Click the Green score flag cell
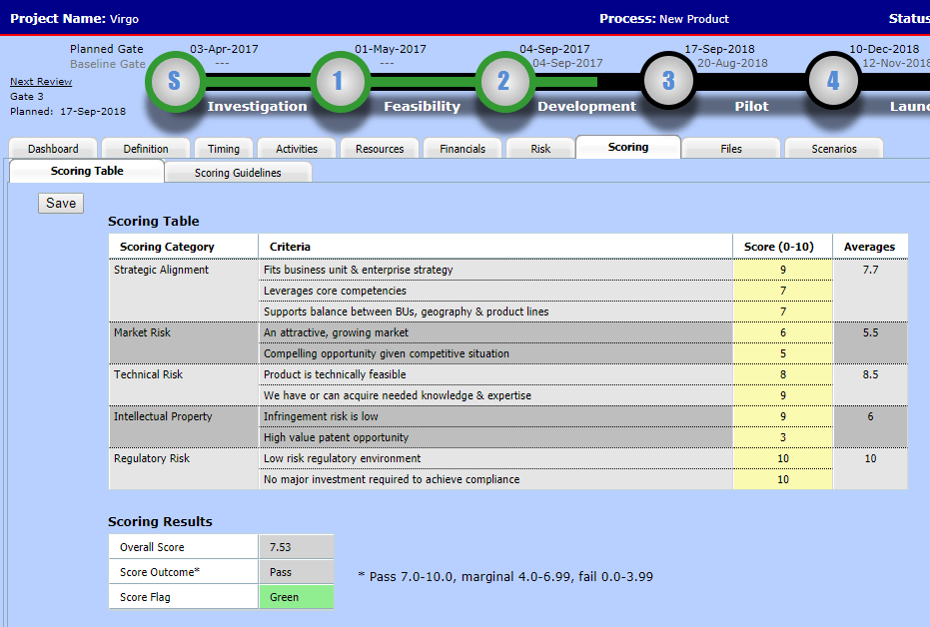 tap(297, 597)
